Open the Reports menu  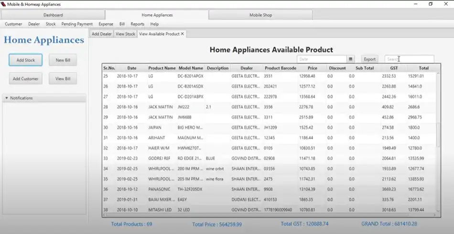click(x=137, y=24)
